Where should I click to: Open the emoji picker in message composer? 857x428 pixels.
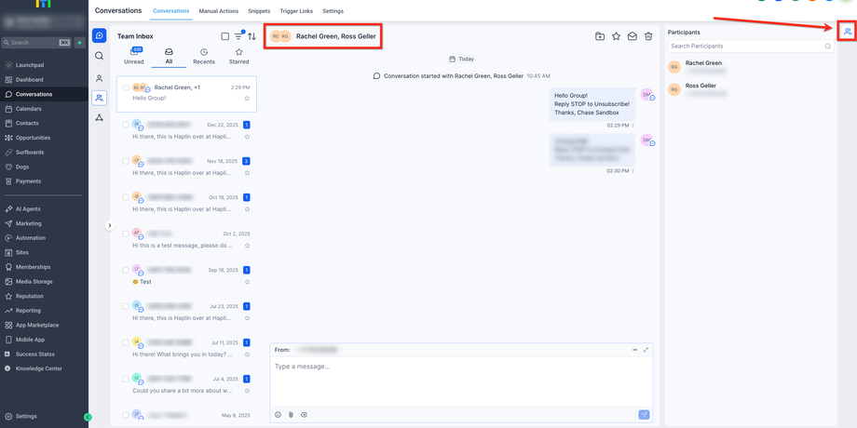278,415
